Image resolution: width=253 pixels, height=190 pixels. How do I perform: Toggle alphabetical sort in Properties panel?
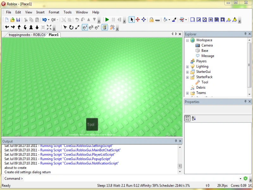click(x=194, y=118)
